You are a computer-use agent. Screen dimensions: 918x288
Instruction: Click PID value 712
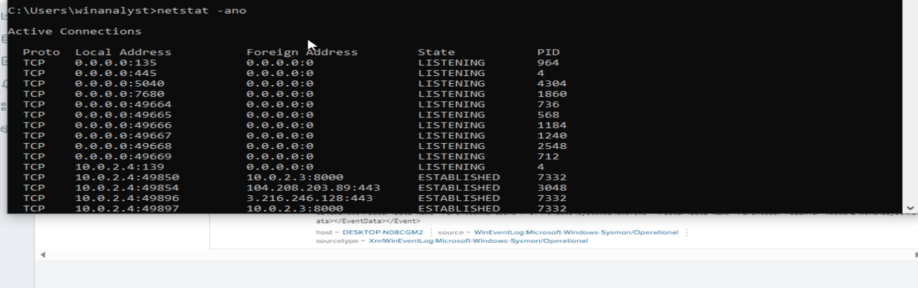pos(548,156)
